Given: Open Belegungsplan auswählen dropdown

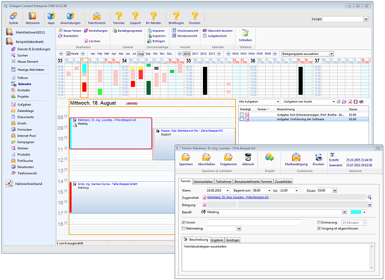Looking at the screenshot, I should coord(332,54).
